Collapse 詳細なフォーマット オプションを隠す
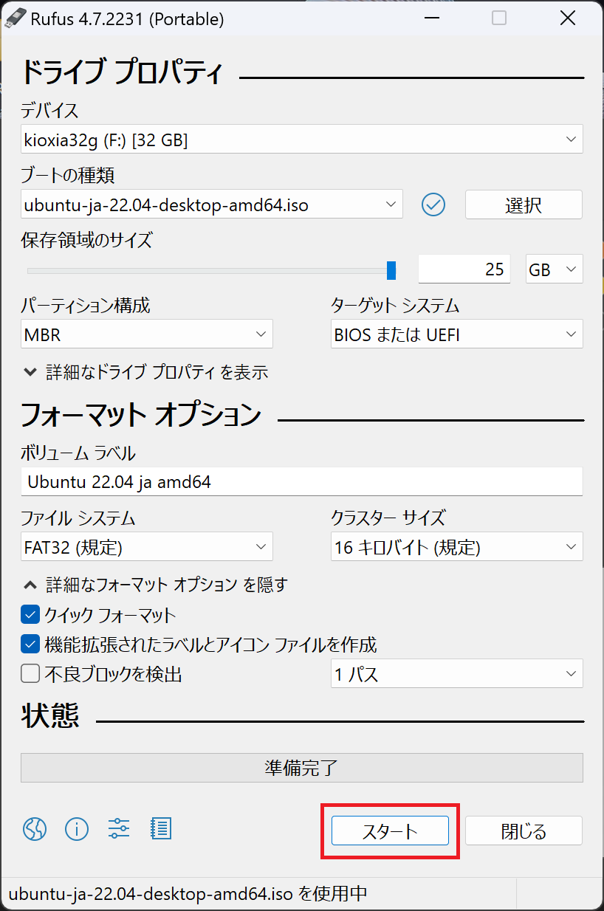 154,585
